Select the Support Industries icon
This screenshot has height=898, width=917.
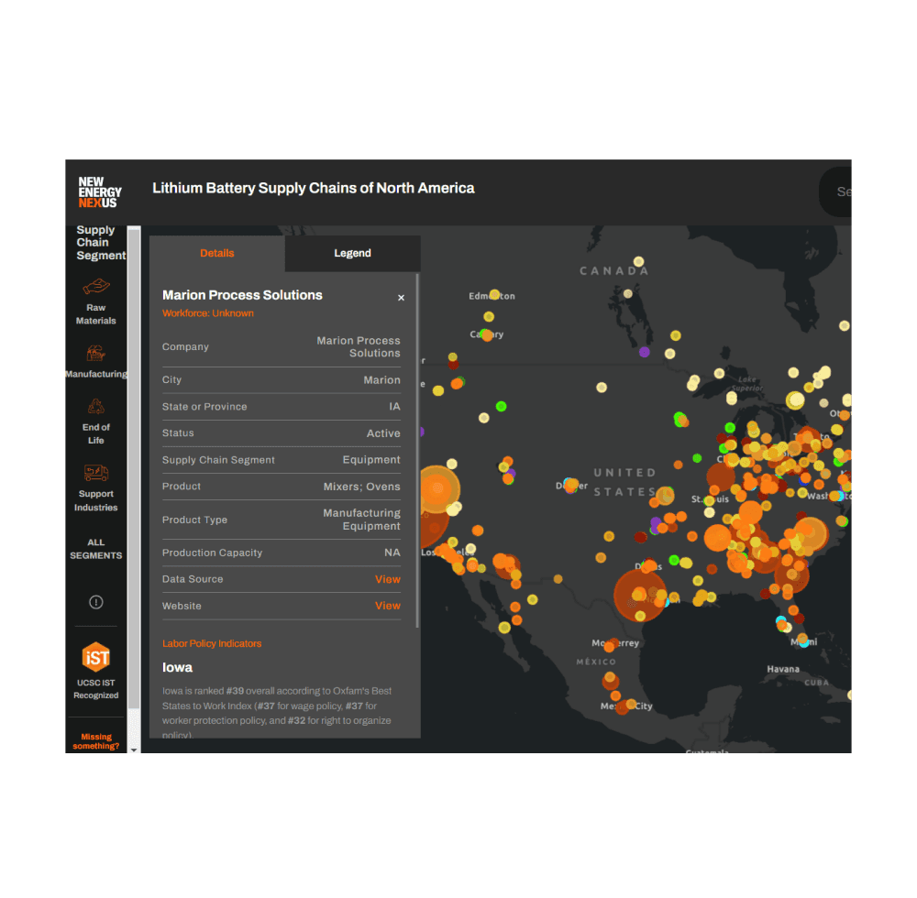click(96, 473)
